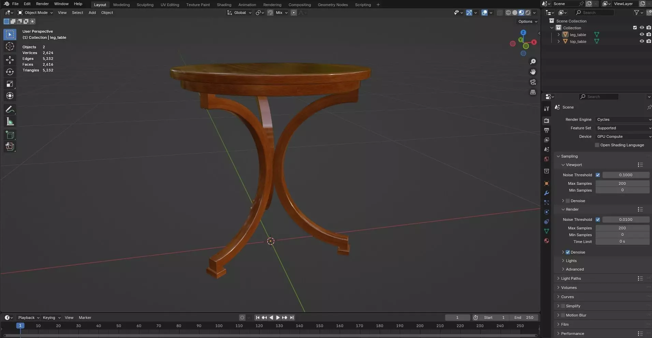Hide leg_table in viewport
Image resolution: width=652 pixels, height=338 pixels.
tap(642, 34)
